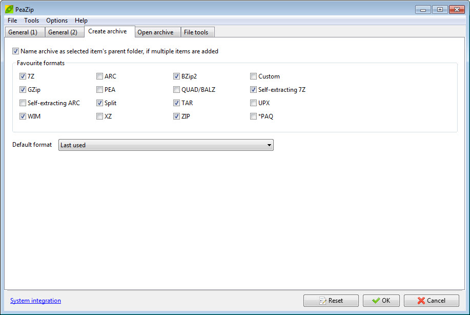This screenshot has width=470, height=315.
Task: Uncheck the WIM format checkbox
Action: (23, 116)
